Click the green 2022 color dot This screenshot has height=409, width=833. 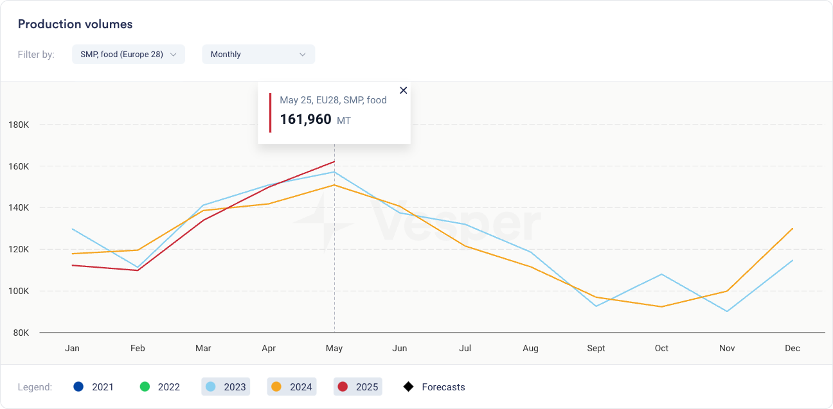click(145, 387)
